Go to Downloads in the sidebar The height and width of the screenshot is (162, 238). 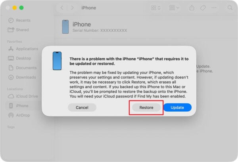click(22, 77)
